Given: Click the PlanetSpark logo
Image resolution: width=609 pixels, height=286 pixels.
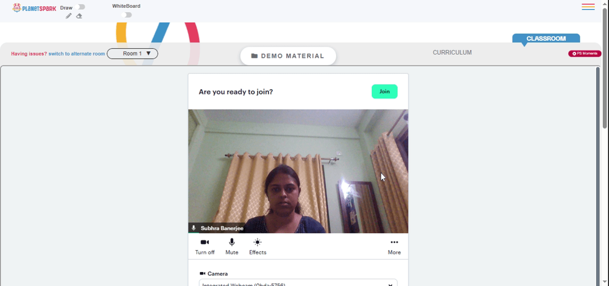Looking at the screenshot, I should 34,8.
